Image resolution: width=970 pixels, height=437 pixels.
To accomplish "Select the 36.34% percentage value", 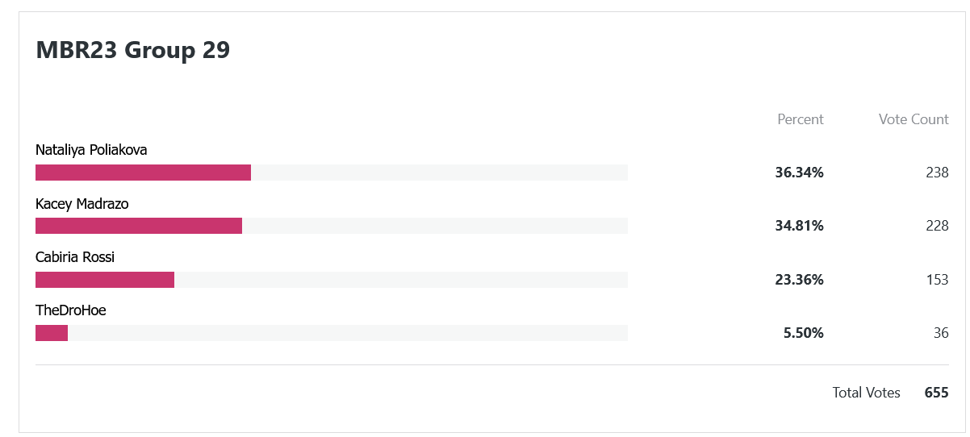I will pos(800,173).
